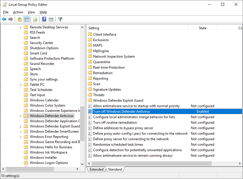Click the Security Center folder icon in tree
The image size is (243, 179).
point(26,43)
